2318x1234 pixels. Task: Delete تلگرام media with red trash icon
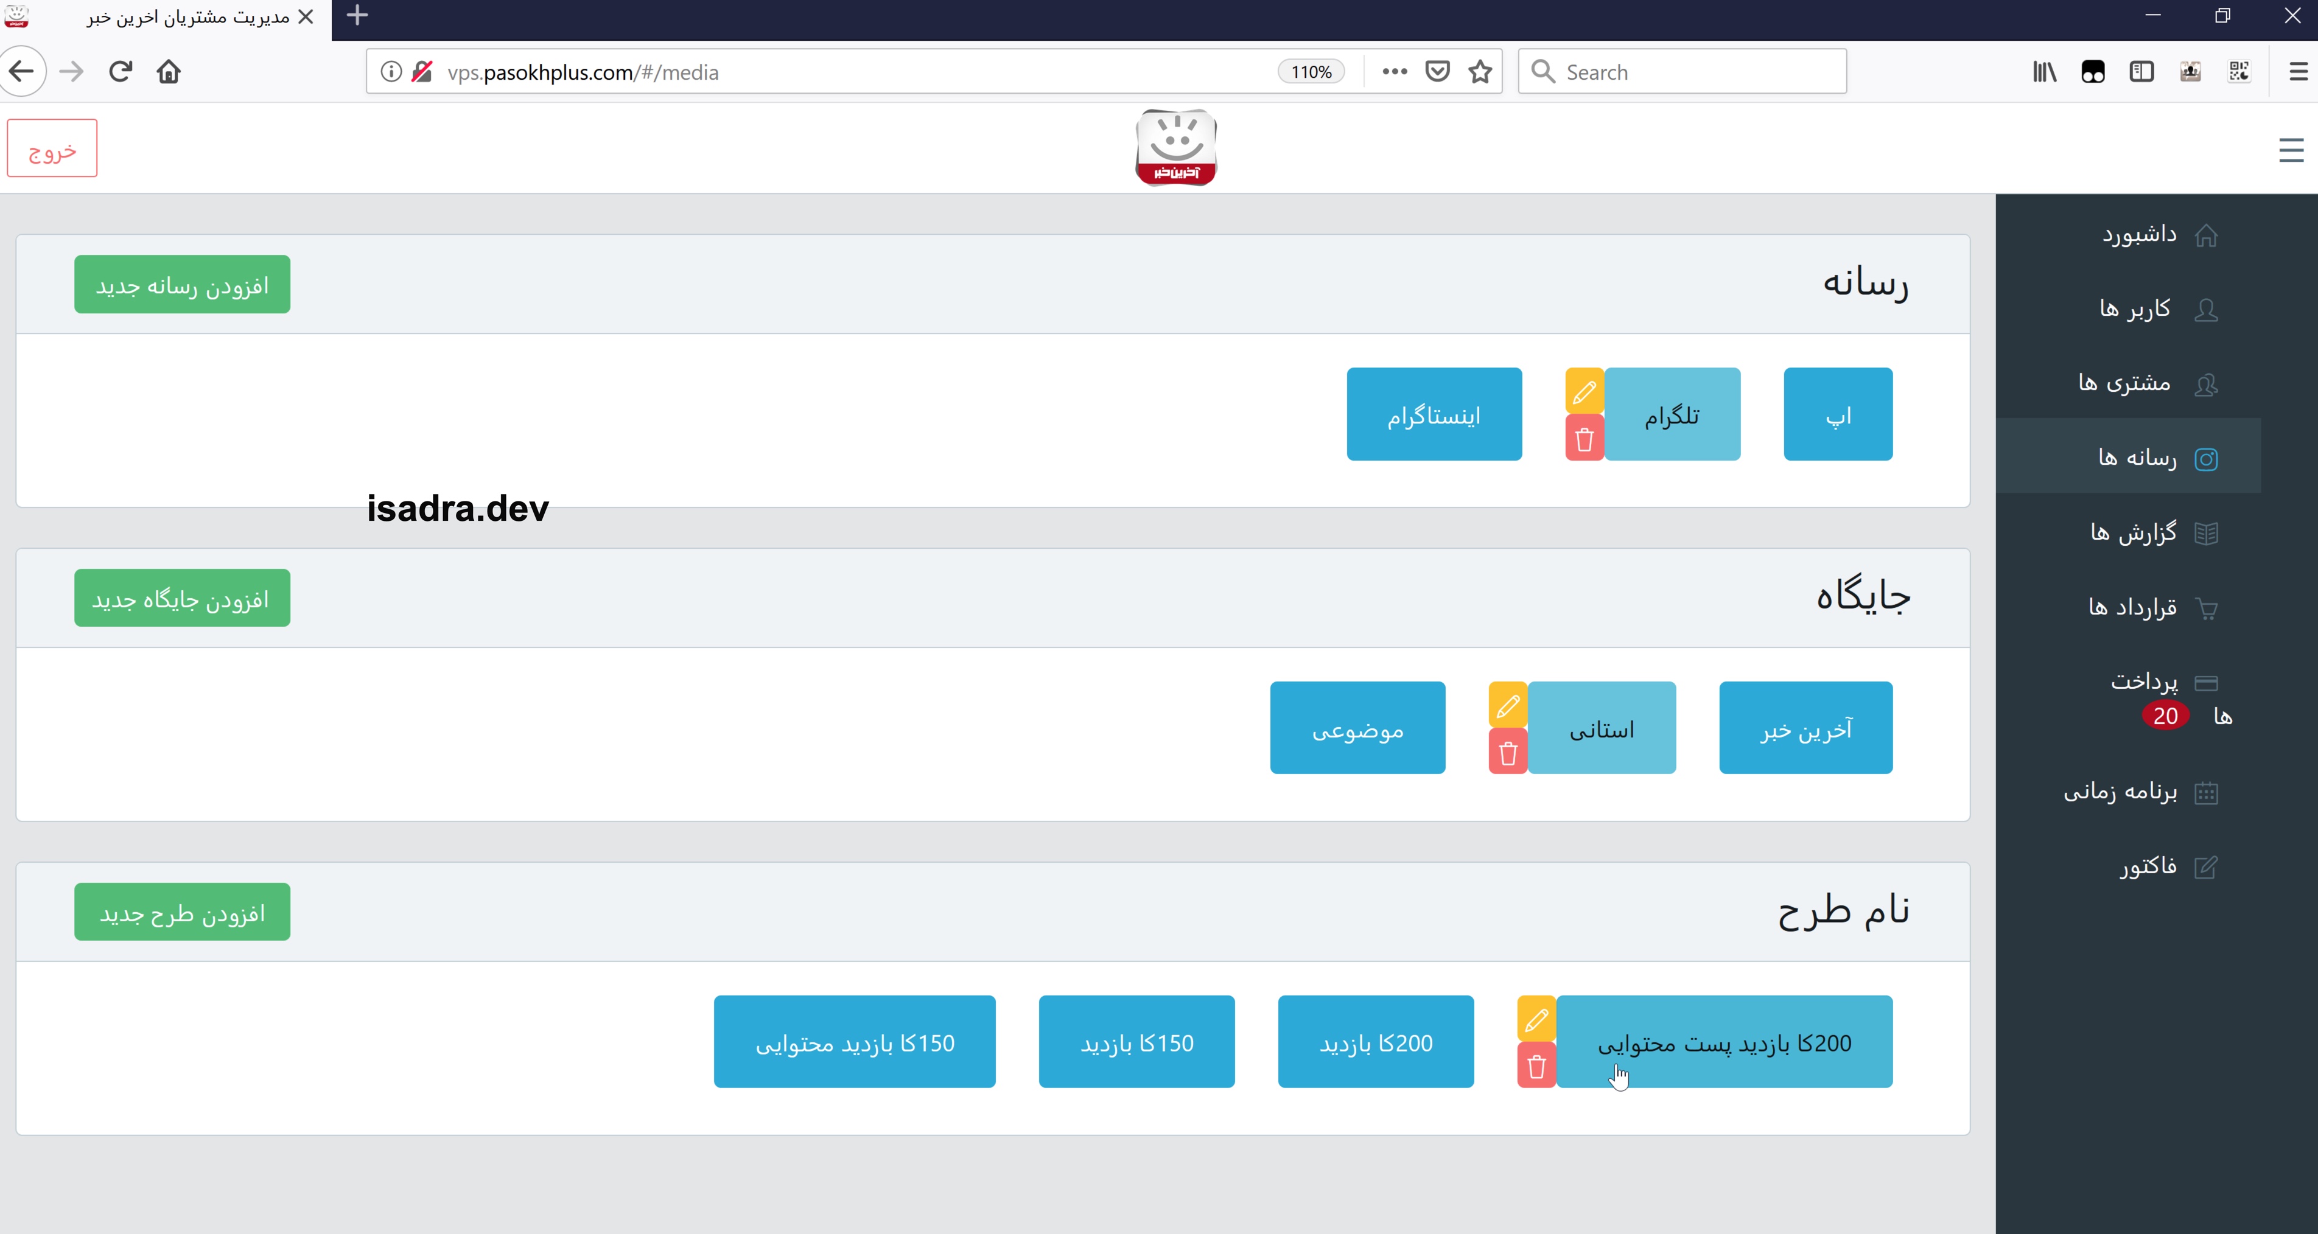[x=1584, y=438]
